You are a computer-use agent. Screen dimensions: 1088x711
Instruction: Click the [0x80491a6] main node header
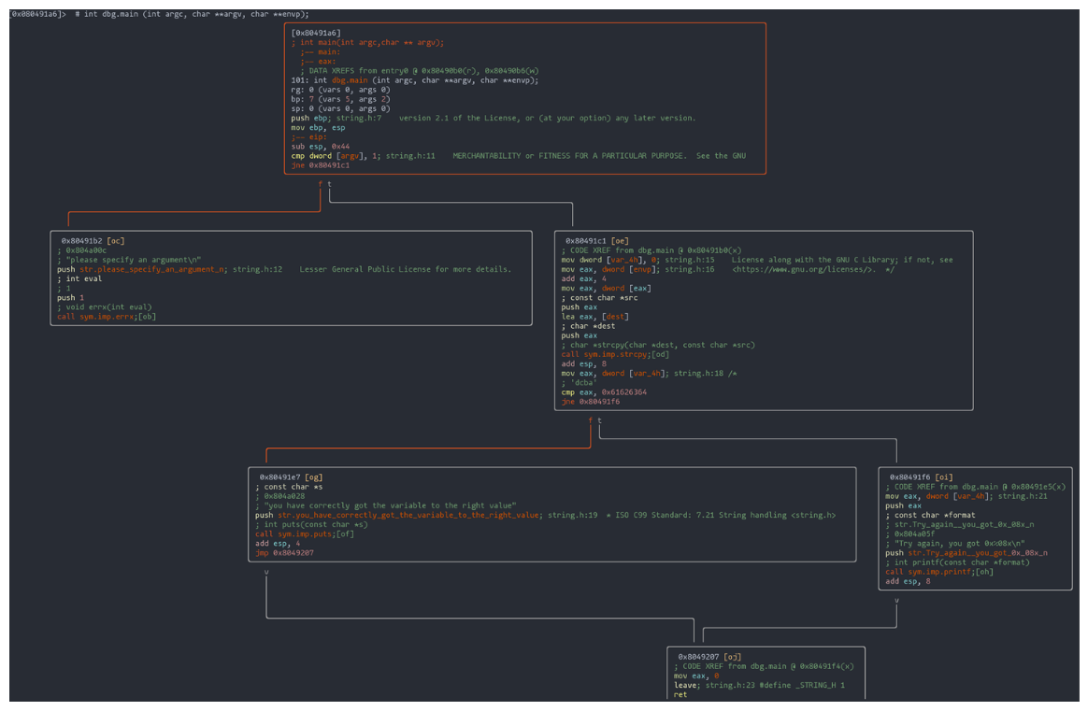coord(316,33)
